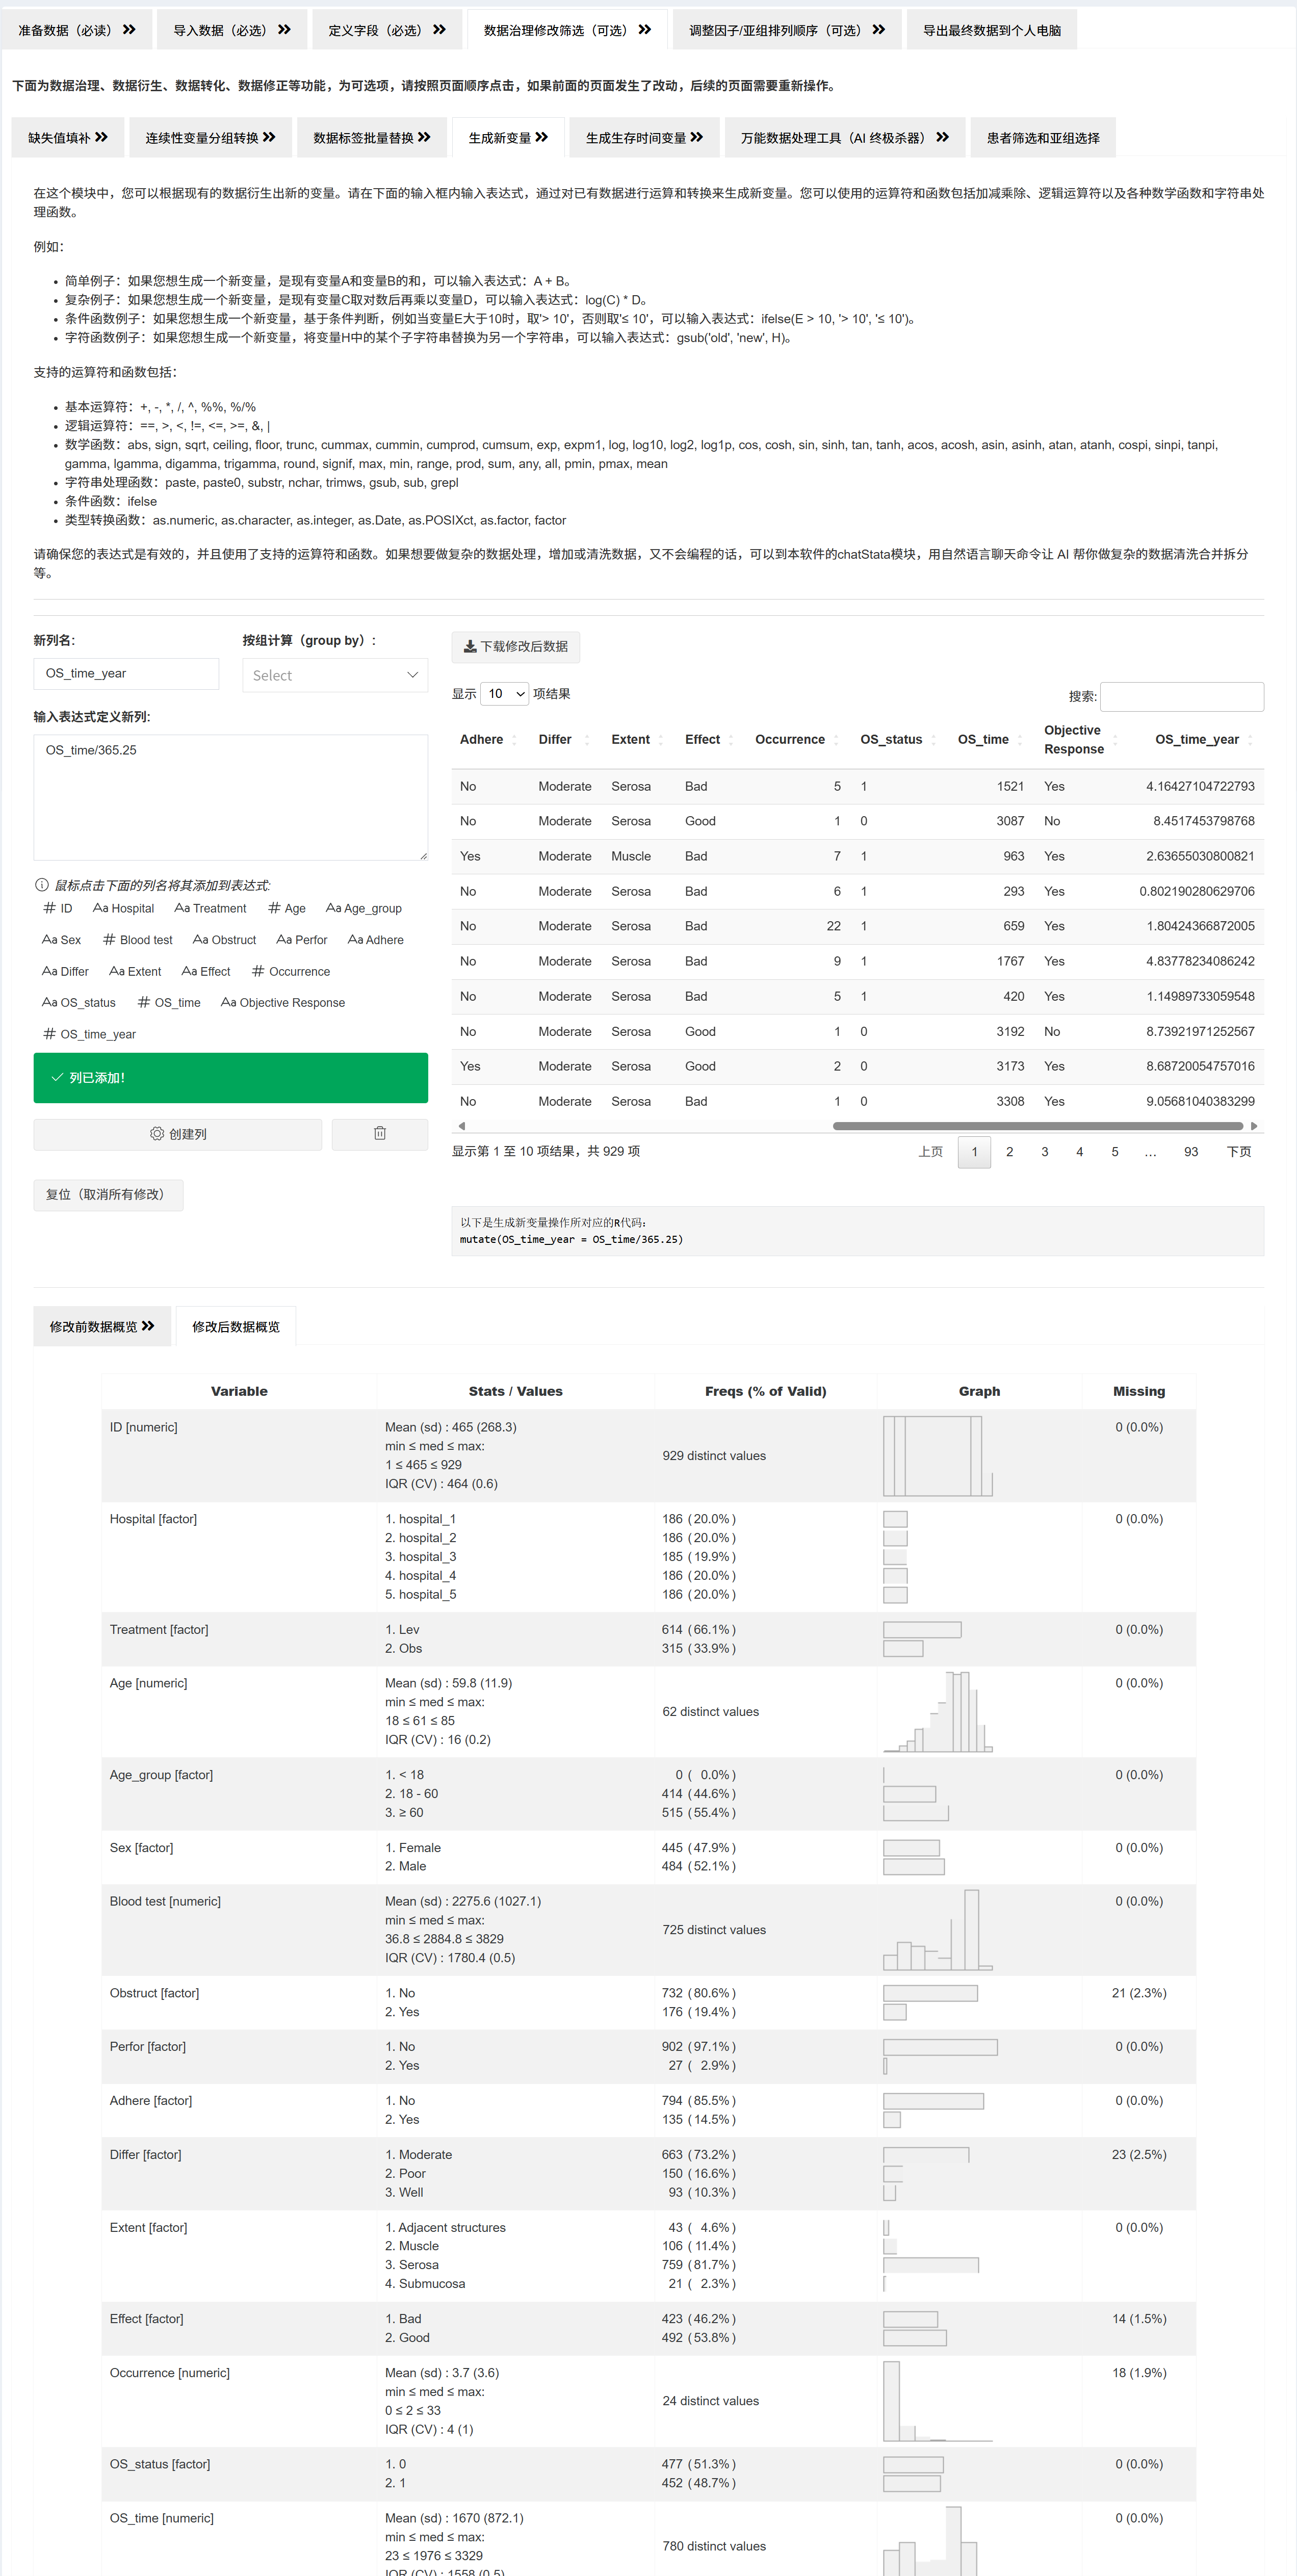Select 修改后数据概览 tab

236,1327
